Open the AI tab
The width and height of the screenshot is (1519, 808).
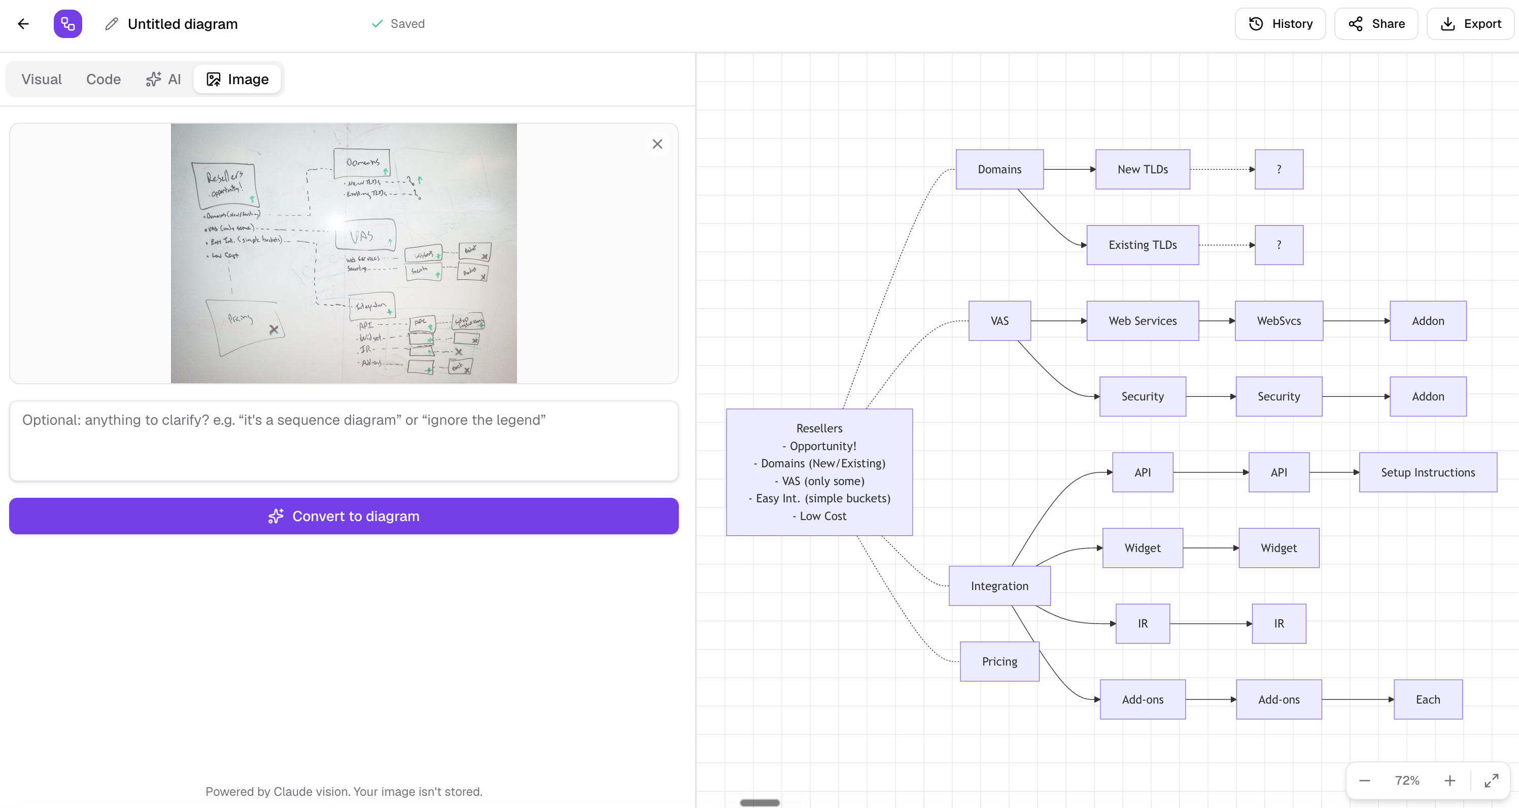163,79
